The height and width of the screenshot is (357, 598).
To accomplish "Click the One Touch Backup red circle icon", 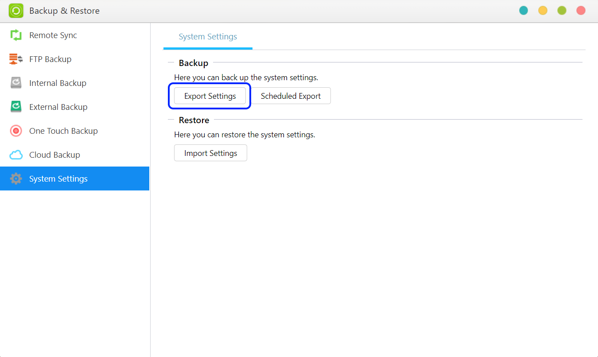I will tap(16, 131).
